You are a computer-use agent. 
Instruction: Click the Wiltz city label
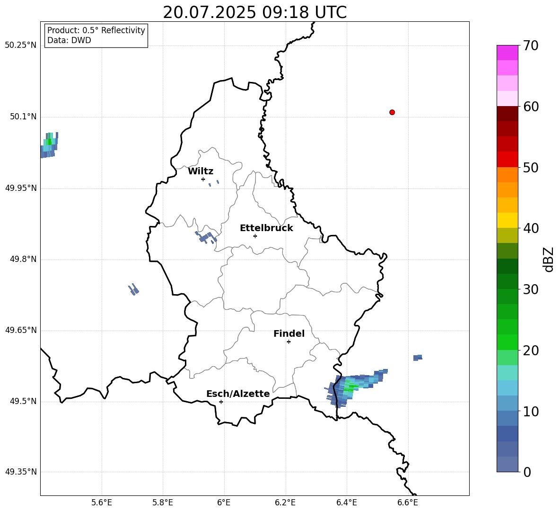(201, 171)
